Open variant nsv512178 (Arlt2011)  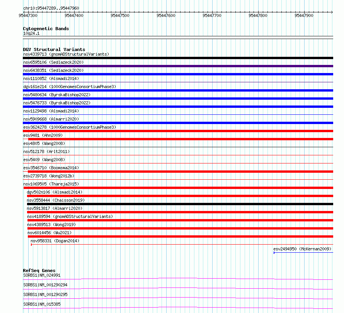[x=46, y=151]
